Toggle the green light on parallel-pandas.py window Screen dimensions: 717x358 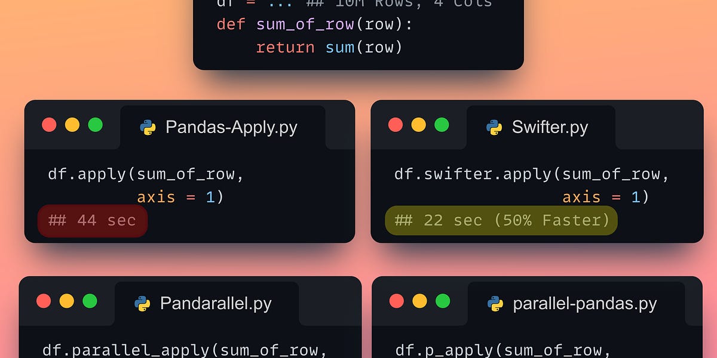[x=442, y=302]
